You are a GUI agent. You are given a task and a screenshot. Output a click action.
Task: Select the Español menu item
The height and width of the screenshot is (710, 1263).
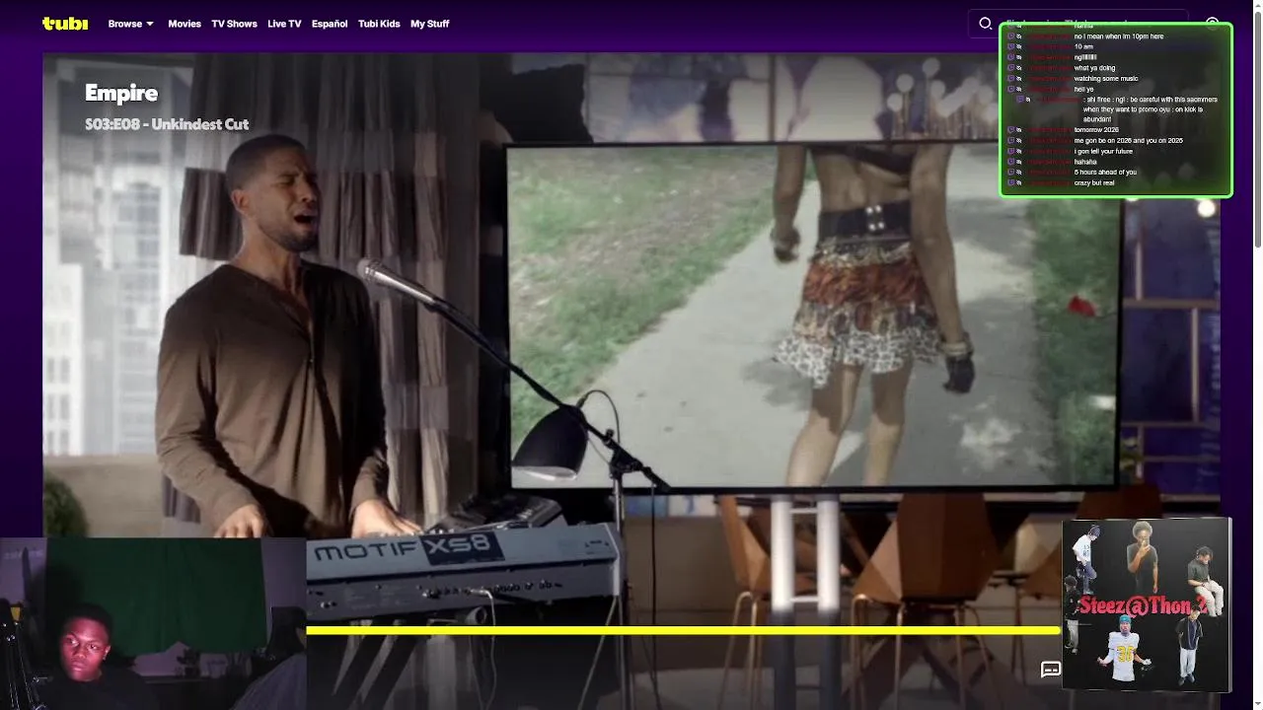click(x=330, y=24)
